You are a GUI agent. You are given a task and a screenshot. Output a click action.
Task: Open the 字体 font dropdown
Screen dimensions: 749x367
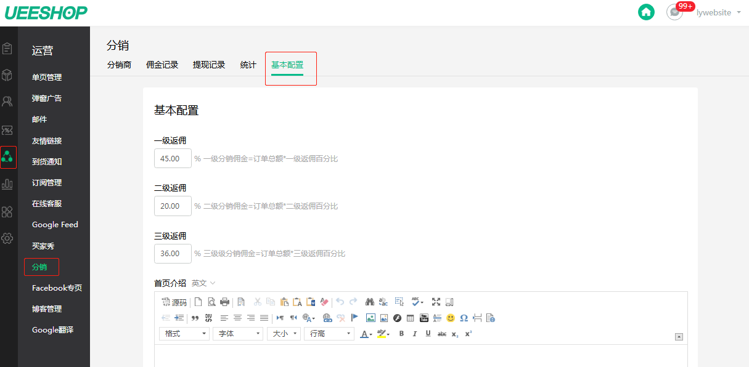coord(238,334)
